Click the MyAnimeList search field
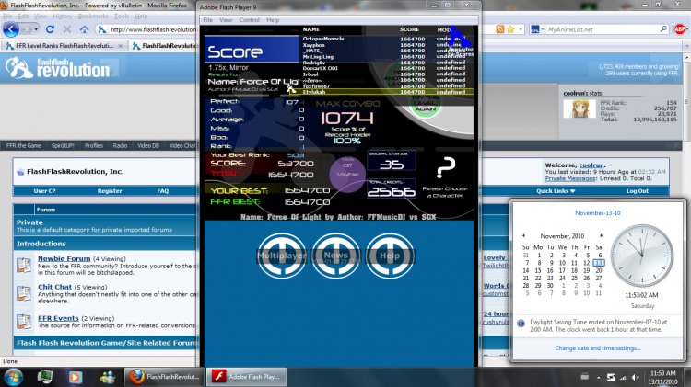Image resolution: width=691 pixels, height=387 pixels. coord(602,29)
